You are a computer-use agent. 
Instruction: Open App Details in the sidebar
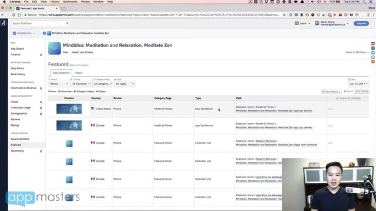click(x=17, y=49)
